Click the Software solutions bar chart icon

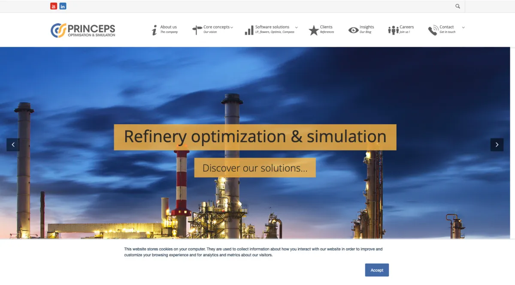[249, 30]
